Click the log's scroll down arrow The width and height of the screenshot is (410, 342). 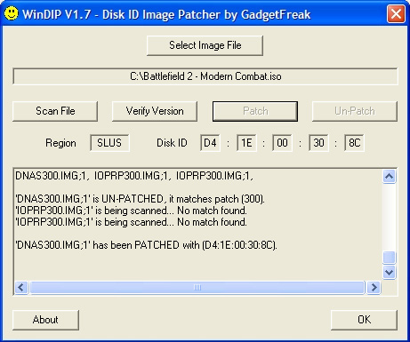pos(389,272)
